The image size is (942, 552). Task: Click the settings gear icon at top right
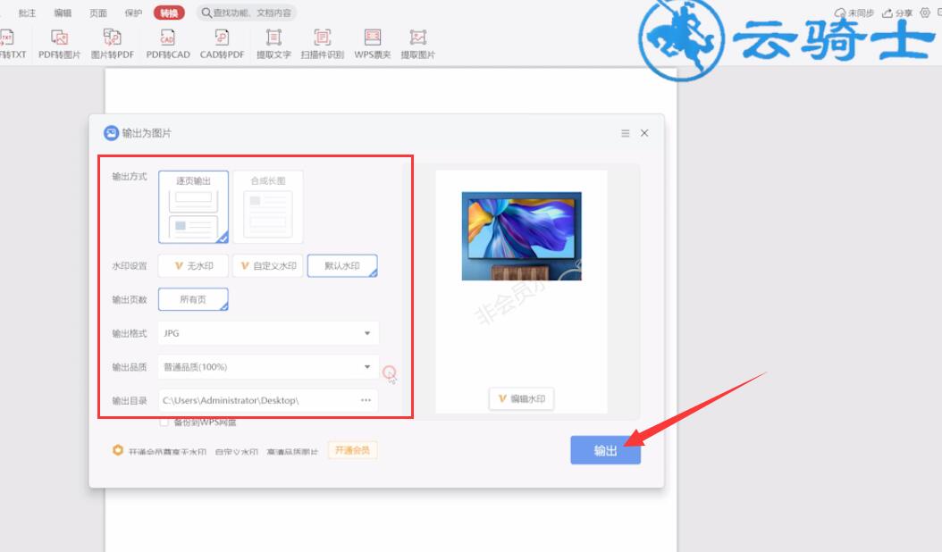(x=925, y=13)
